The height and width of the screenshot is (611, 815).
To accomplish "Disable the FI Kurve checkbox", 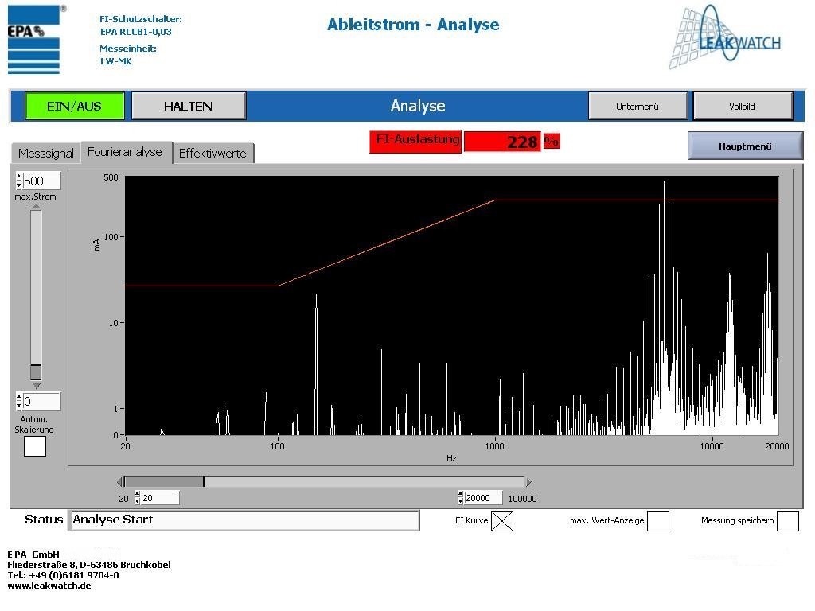I will coord(502,521).
